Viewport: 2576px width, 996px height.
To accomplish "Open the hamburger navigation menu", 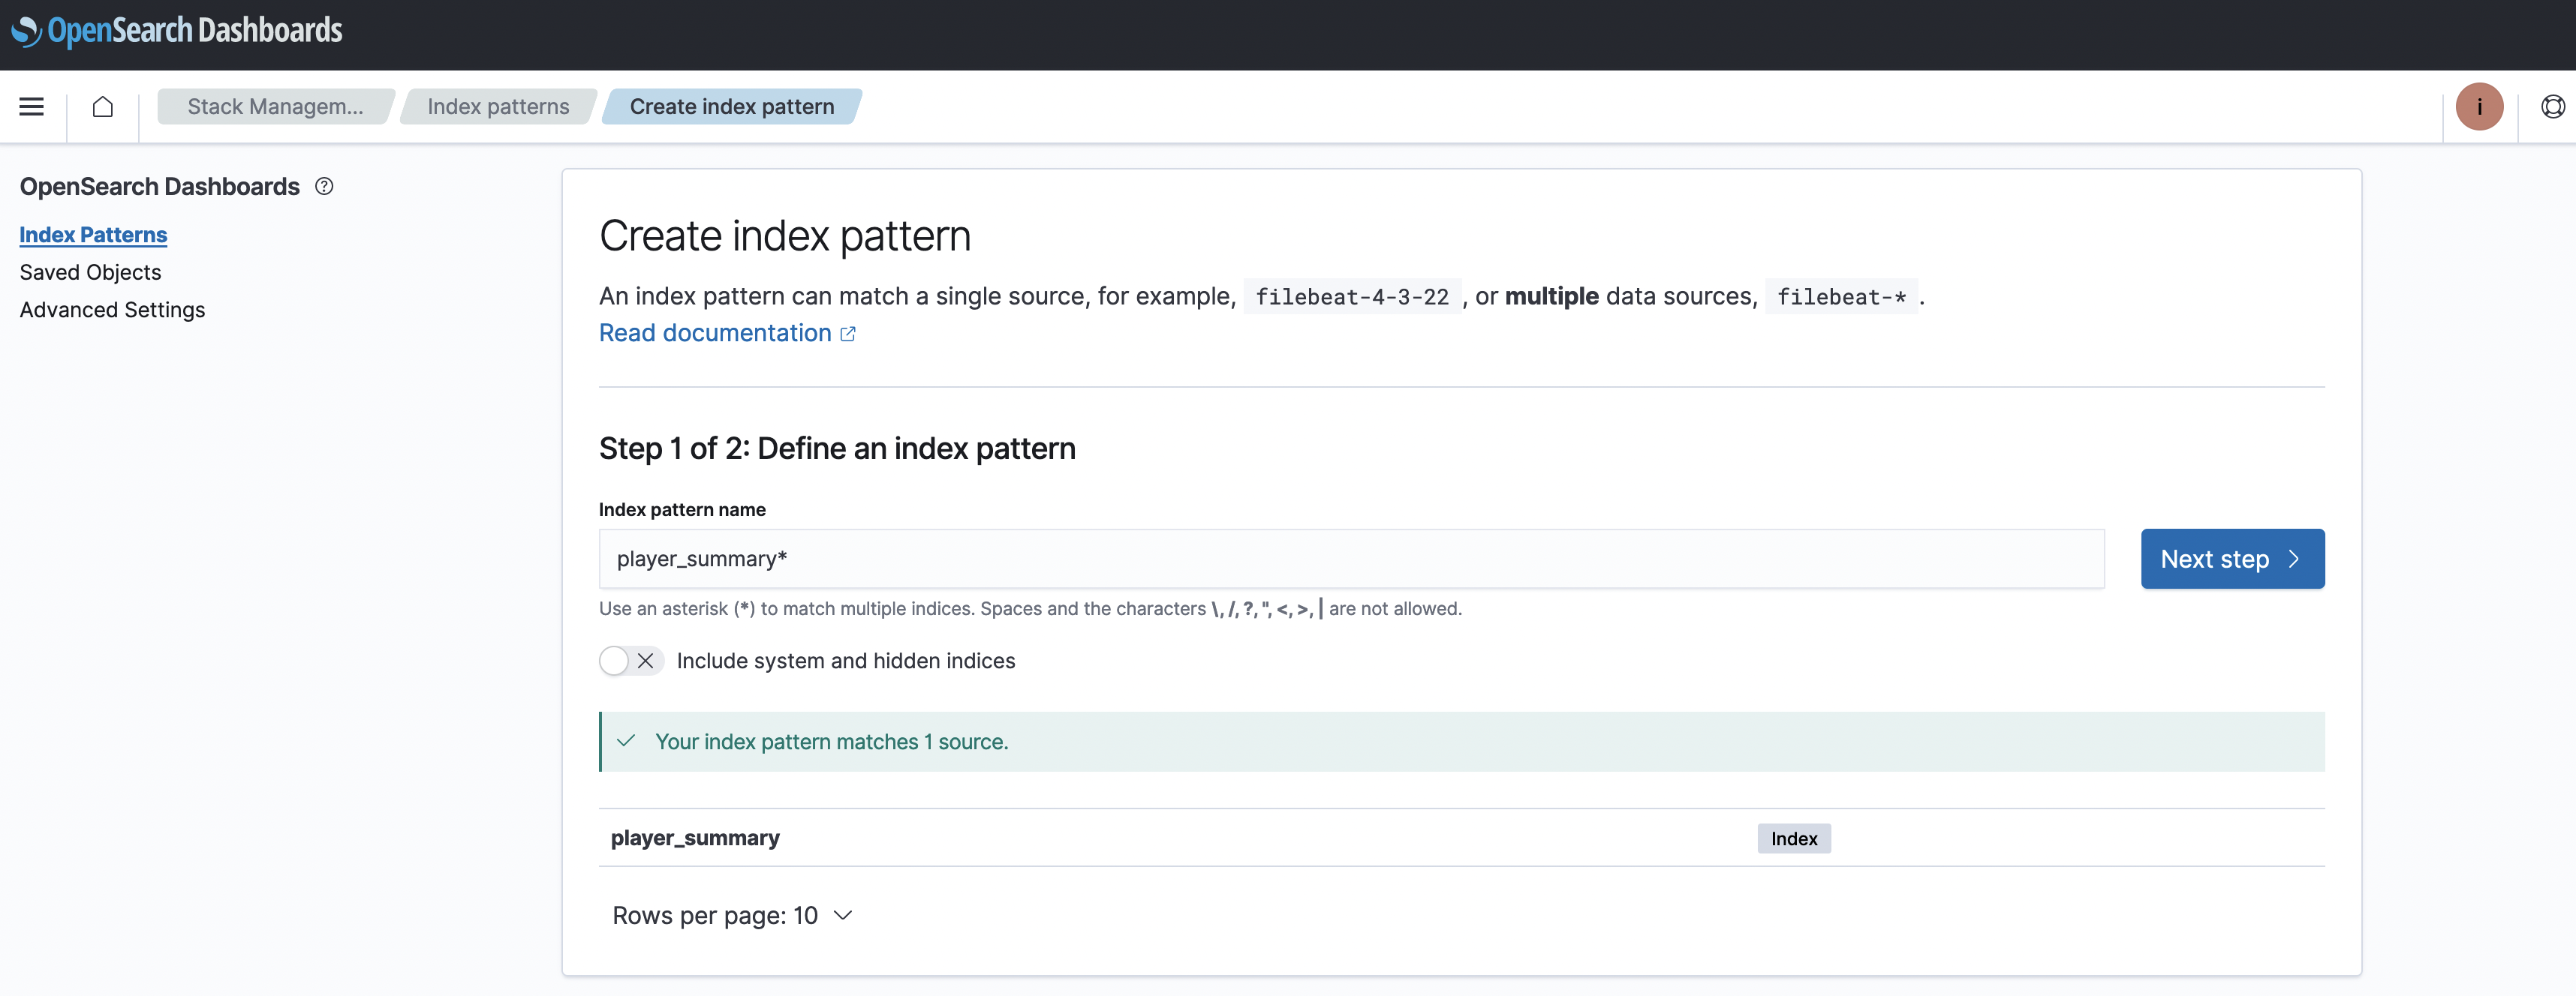I will coord(32,106).
